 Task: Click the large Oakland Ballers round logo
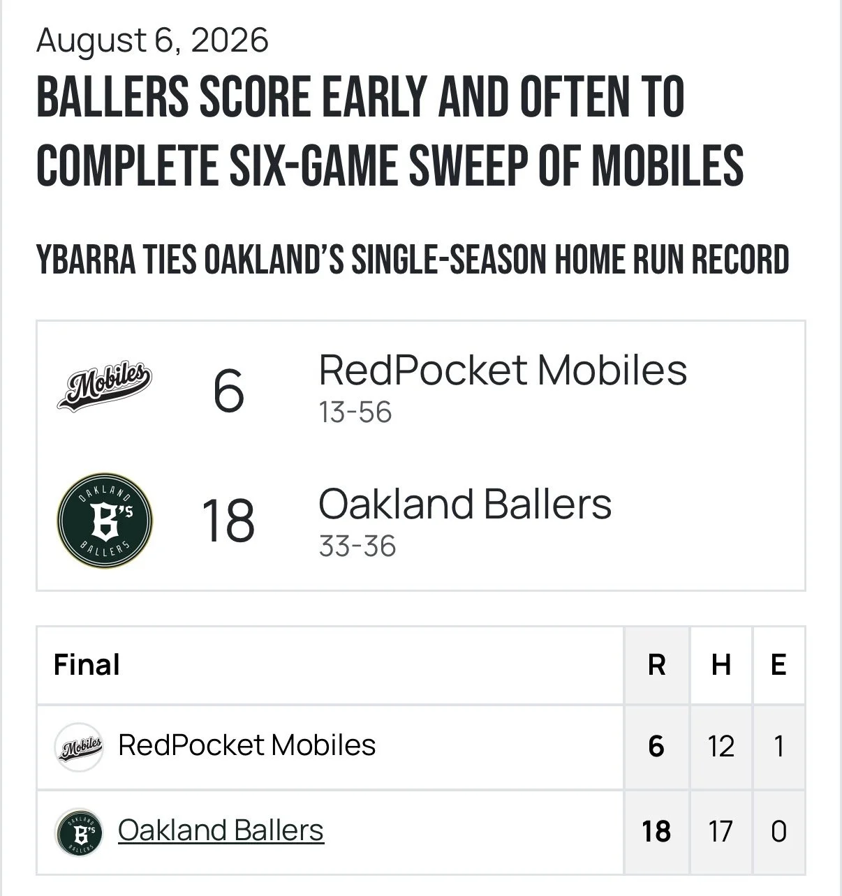(104, 521)
